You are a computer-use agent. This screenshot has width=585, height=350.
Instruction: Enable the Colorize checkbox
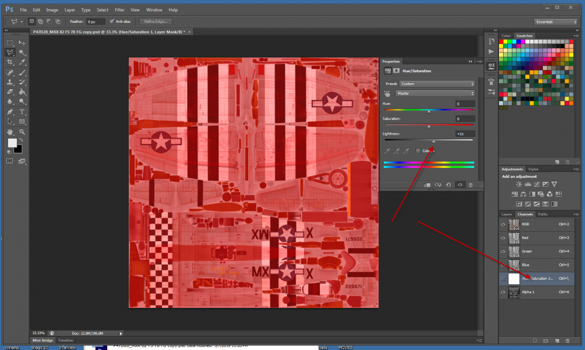[418, 151]
